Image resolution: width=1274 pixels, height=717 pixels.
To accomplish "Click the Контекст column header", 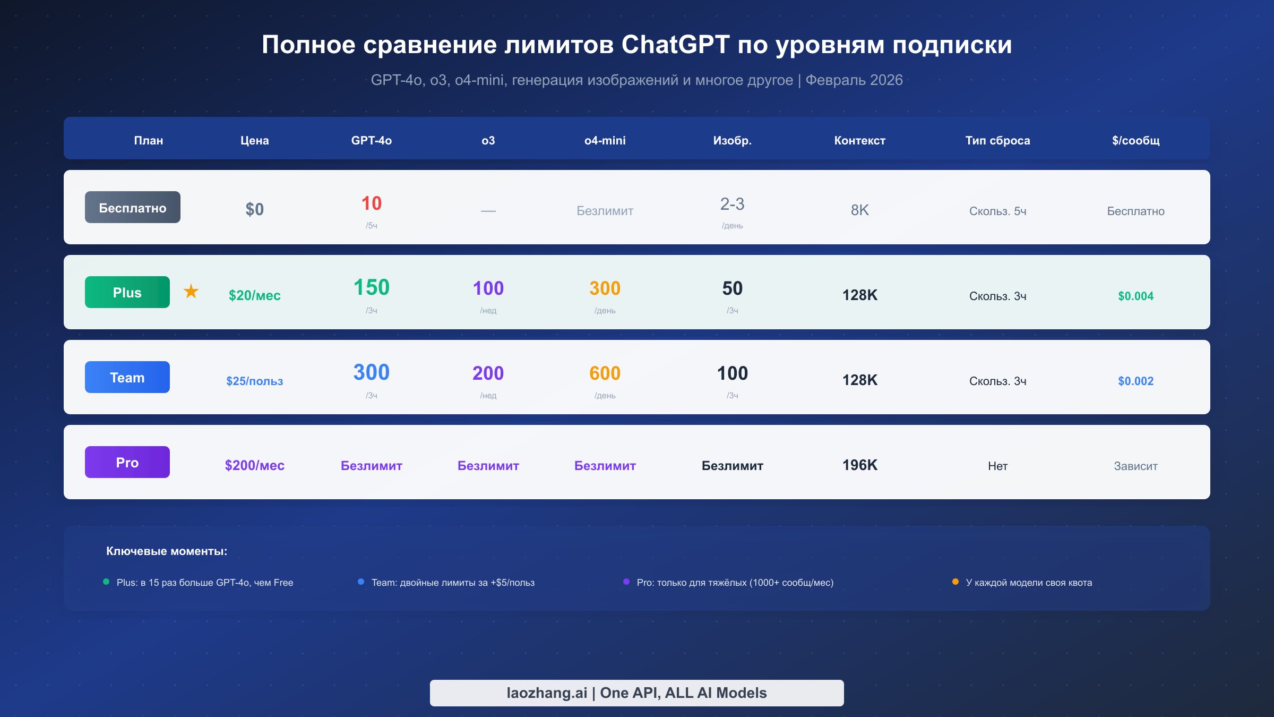I will 859,140.
